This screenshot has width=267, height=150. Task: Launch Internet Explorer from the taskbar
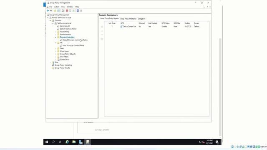[x=67, y=142]
